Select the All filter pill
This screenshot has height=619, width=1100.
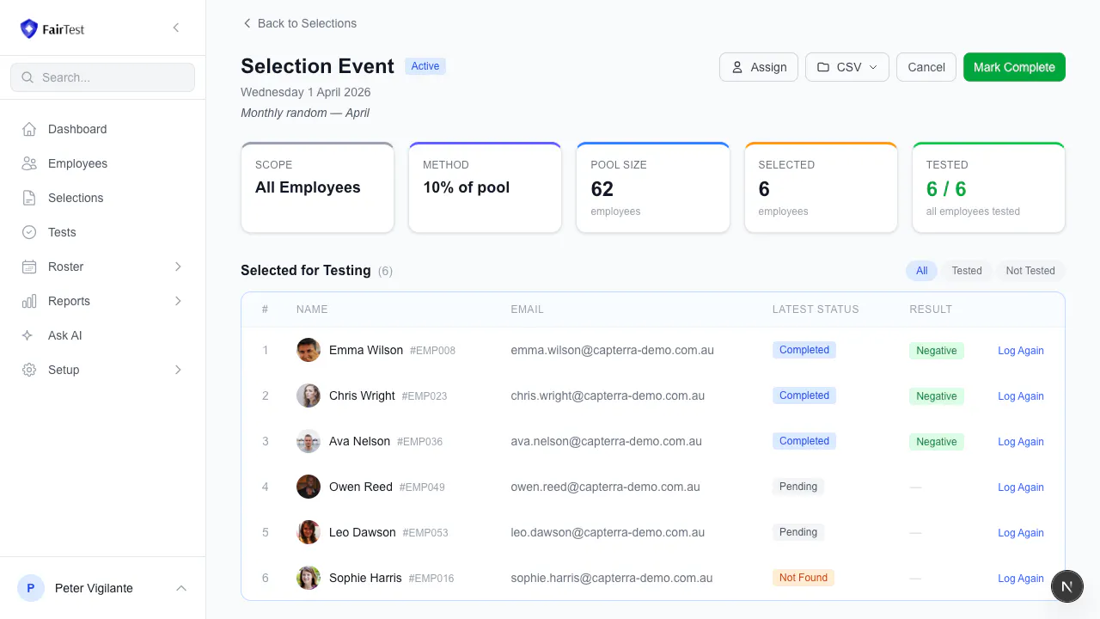pyautogui.click(x=921, y=271)
